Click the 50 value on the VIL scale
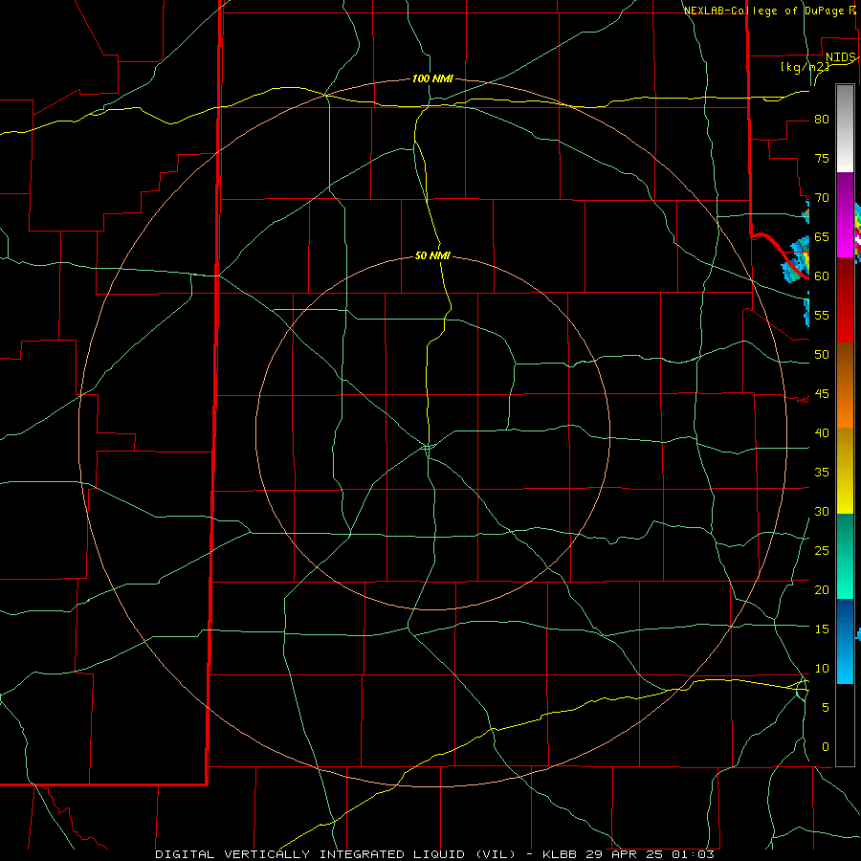 (822, 355)
